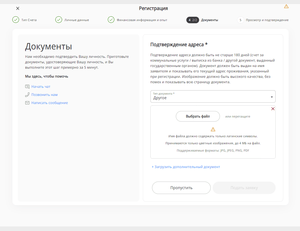Click the large Документы heading

[x=48, y=46]
